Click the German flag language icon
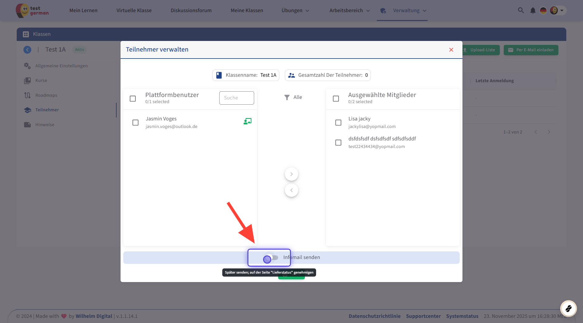This screenshot has height=323, width=583. click(x=543, y=11)
